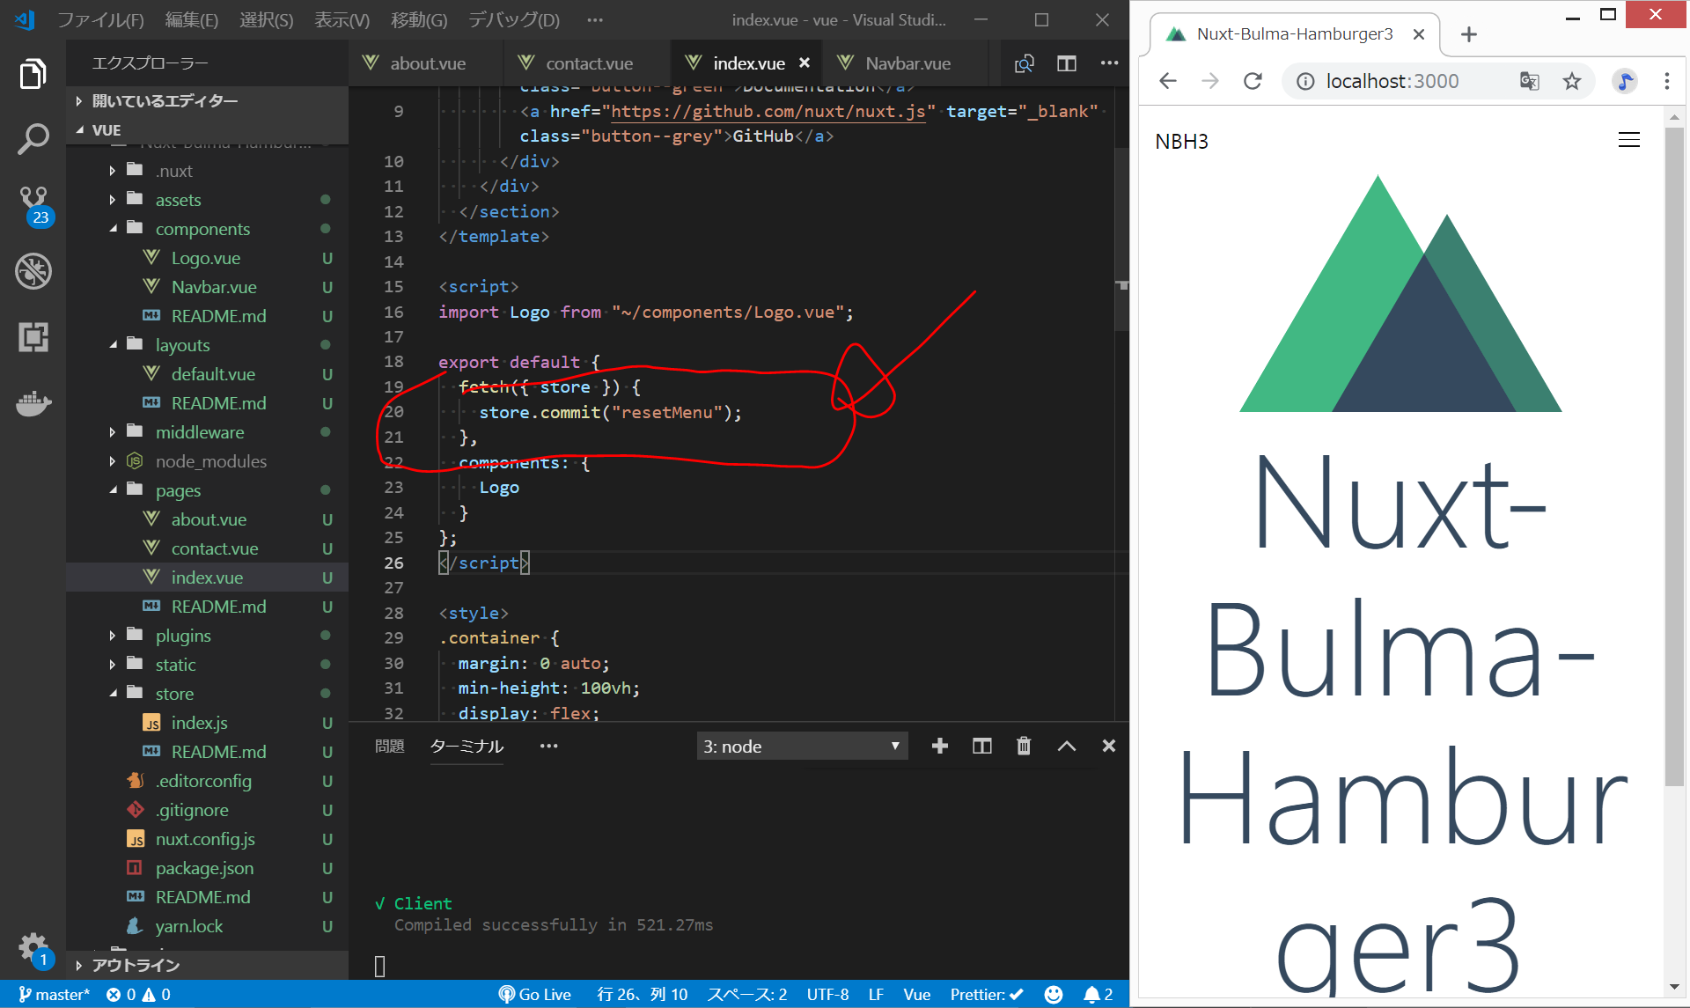This screenshot has width=1690, height=1008.
Task: Open 編集(E) menu
Action: click(x=192, y=19)
